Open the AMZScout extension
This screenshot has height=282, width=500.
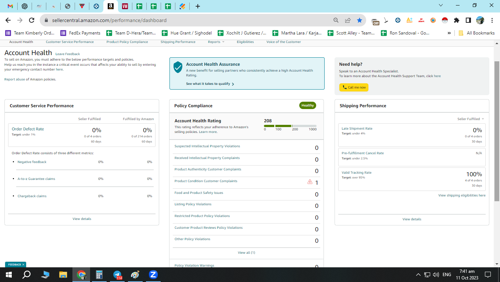coord(409,20)
